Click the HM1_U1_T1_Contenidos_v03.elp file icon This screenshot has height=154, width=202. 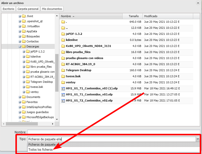pyautogui.click(x=63, y=94)
